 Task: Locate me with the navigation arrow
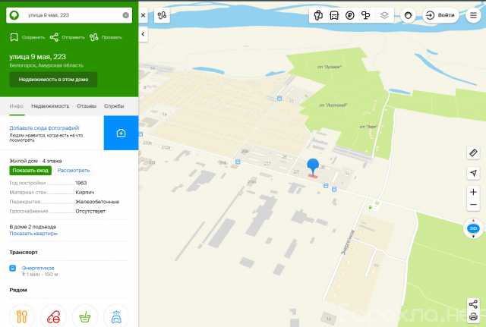click(473, 173)
